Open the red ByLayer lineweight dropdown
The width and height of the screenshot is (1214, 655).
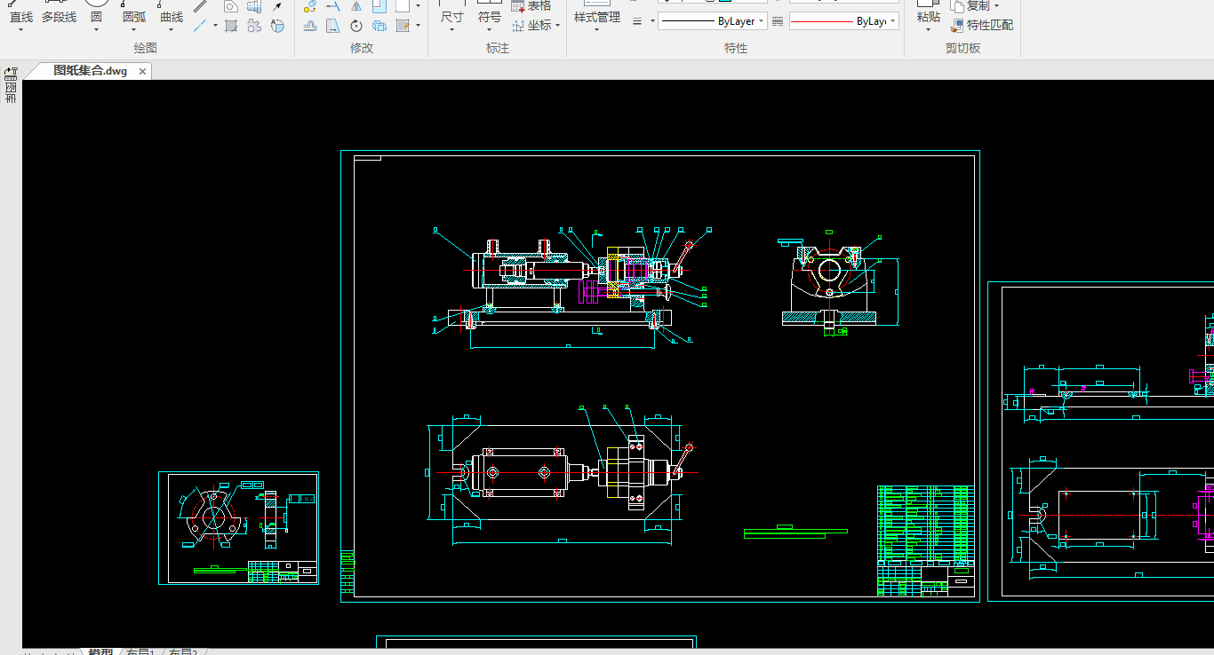[892, 21]
